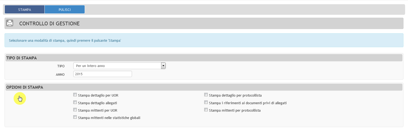Click the blue 'Selezionare una modalità di stampa' message
The image size is (408, 129).
click(x=204, y=40)
